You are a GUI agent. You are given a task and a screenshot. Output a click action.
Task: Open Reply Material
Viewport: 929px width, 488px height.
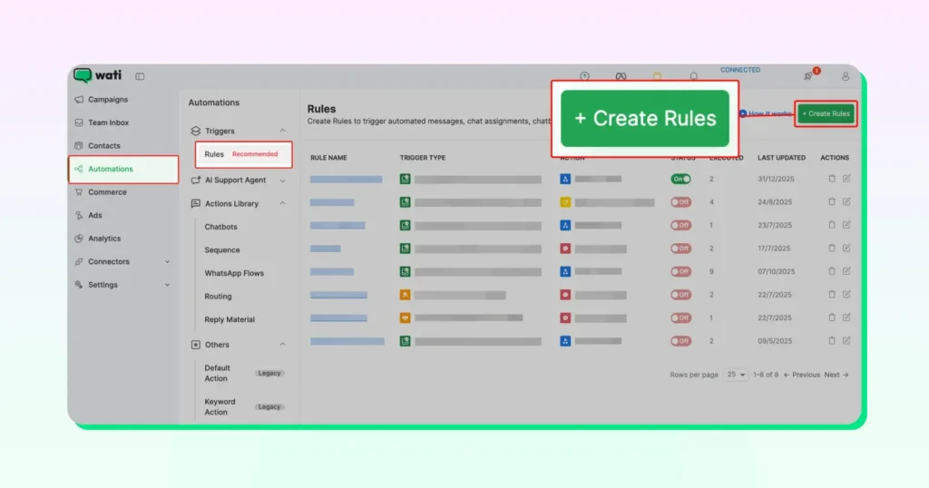coord(230,319)
